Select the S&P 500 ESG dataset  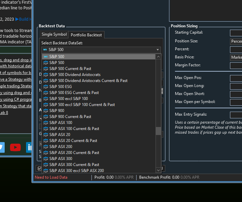pyautogui.click(x=60, y=87)
